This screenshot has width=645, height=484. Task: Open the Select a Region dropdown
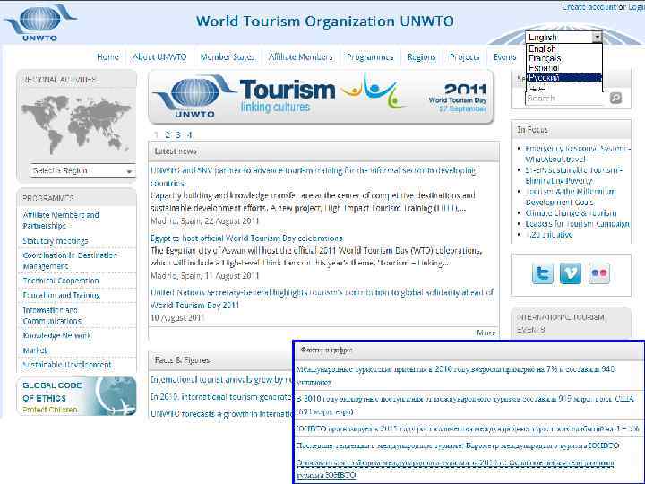point(82,170)
